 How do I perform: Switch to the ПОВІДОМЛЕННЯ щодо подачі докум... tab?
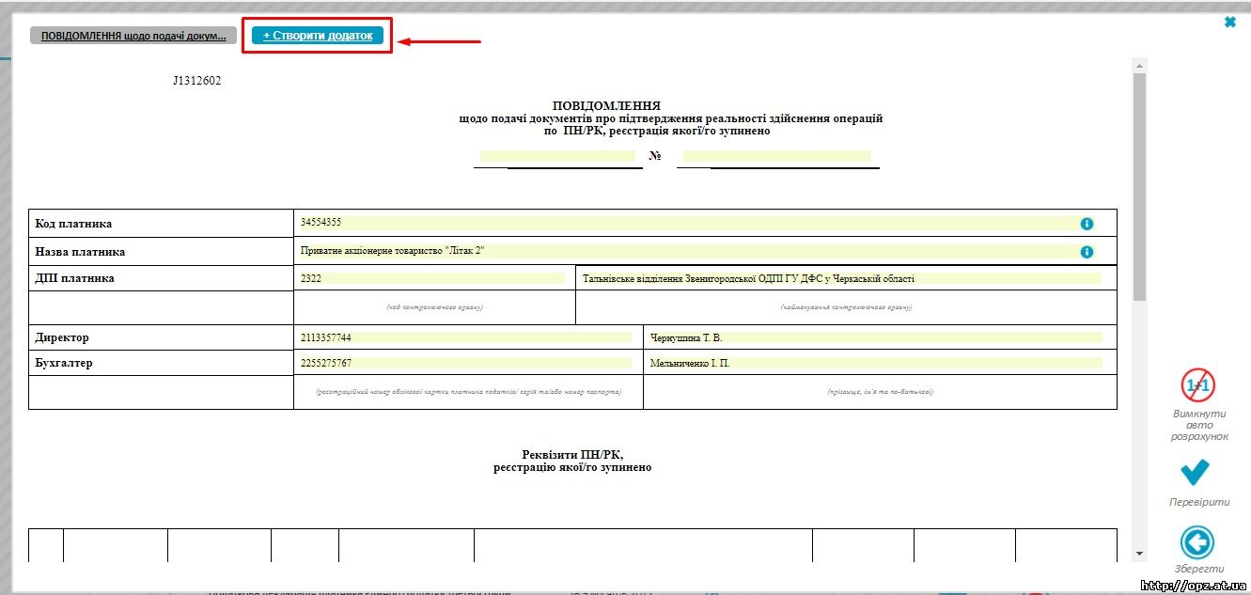pyautogui.click(x=133, y=36)
